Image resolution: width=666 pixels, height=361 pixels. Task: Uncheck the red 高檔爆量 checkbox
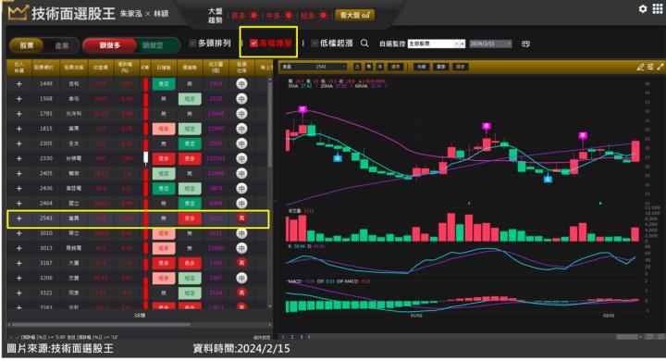click(x=253, y=43)
